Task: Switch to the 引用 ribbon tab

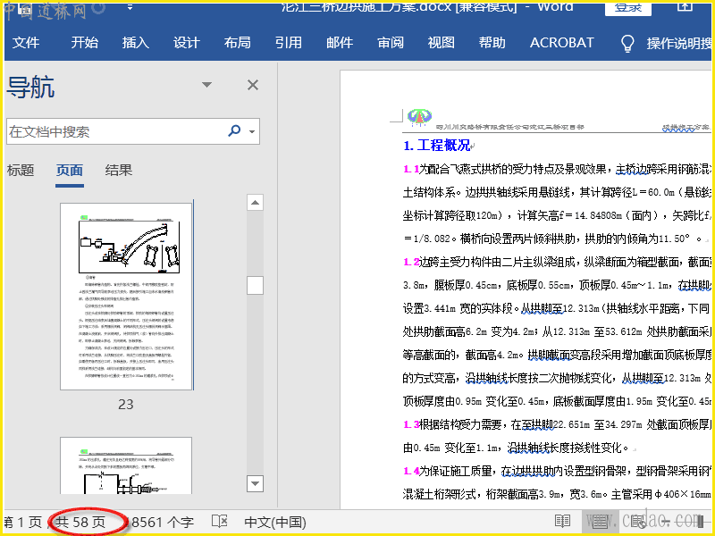Action: point(288,43)
